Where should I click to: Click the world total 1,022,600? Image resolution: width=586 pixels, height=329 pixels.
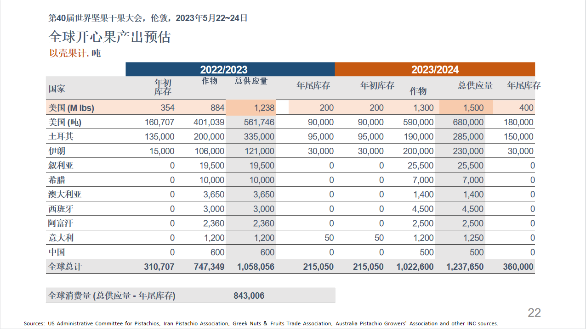pos(415,267)
